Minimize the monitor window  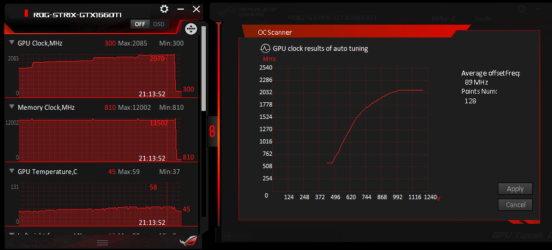181,10
